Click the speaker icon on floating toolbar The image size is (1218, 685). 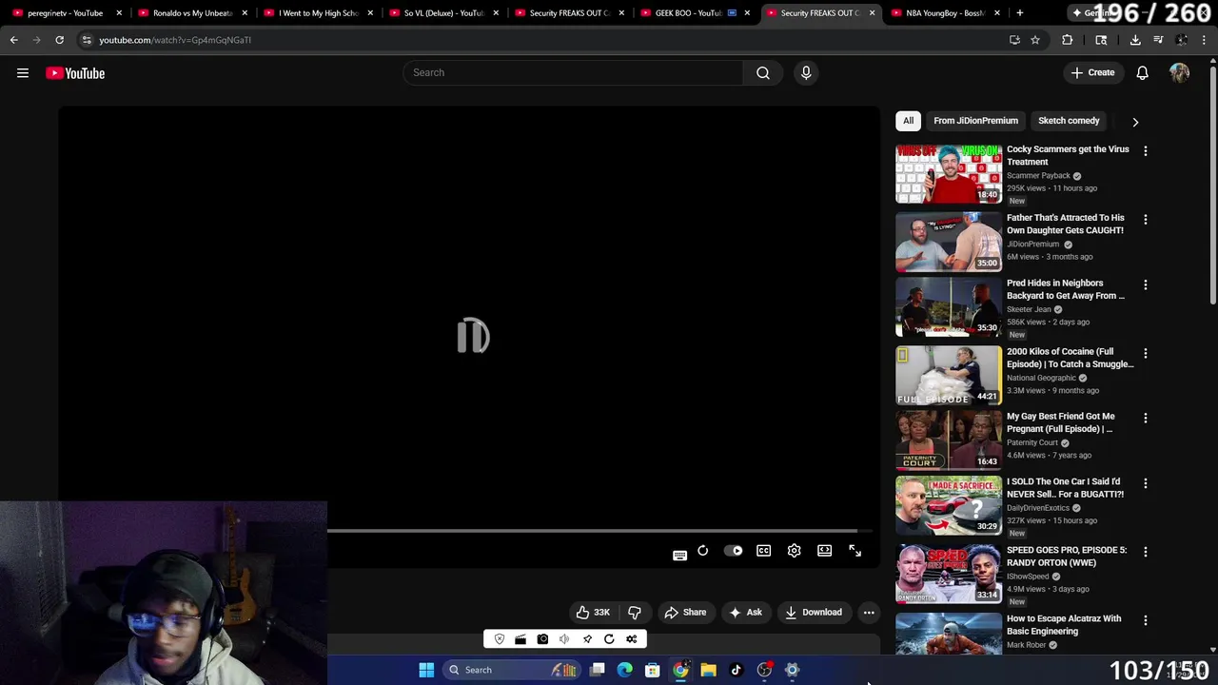(564, 639)
